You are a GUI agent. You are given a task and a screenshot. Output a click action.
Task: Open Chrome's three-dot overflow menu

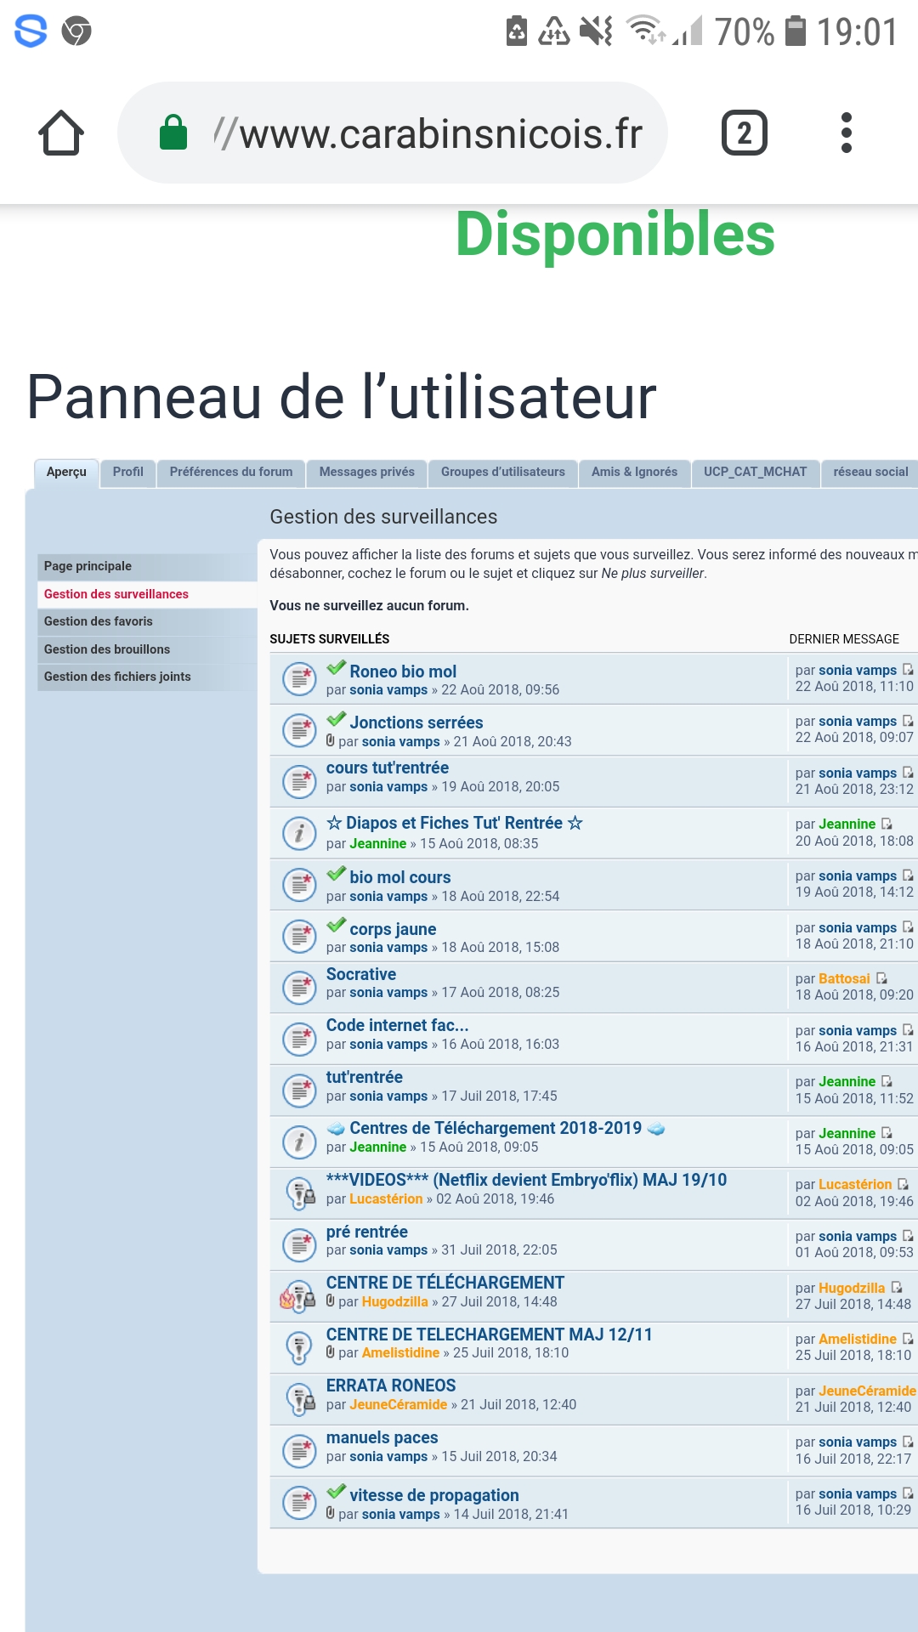pyautogui.click(x=846, y=133)
